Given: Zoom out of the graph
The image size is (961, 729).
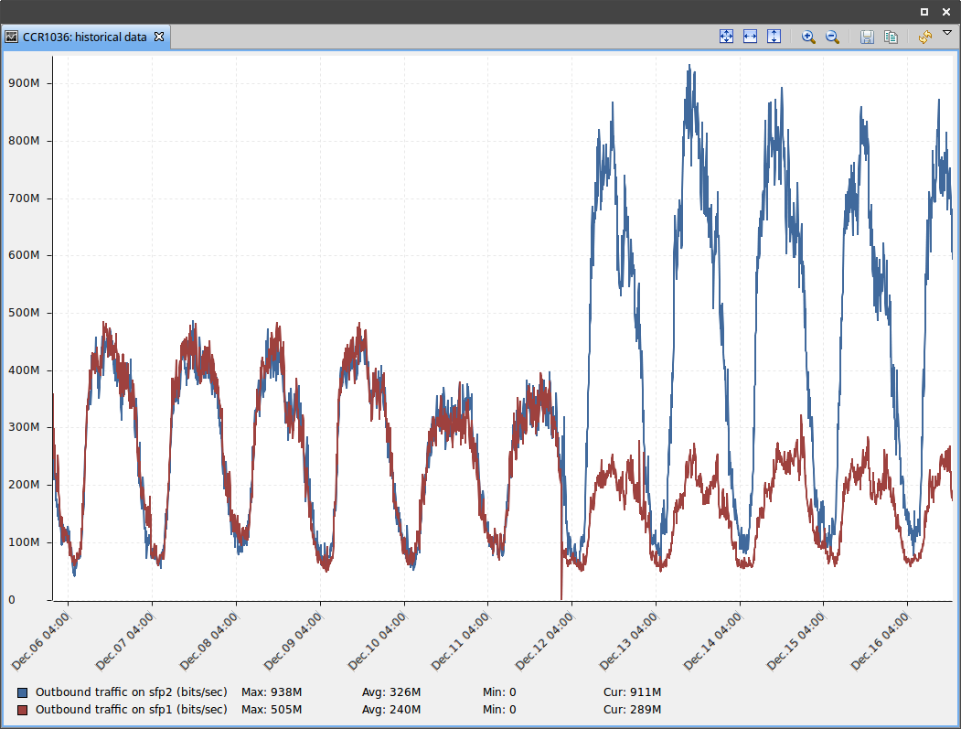Looking at the screenshot, I should coord(832,37).
